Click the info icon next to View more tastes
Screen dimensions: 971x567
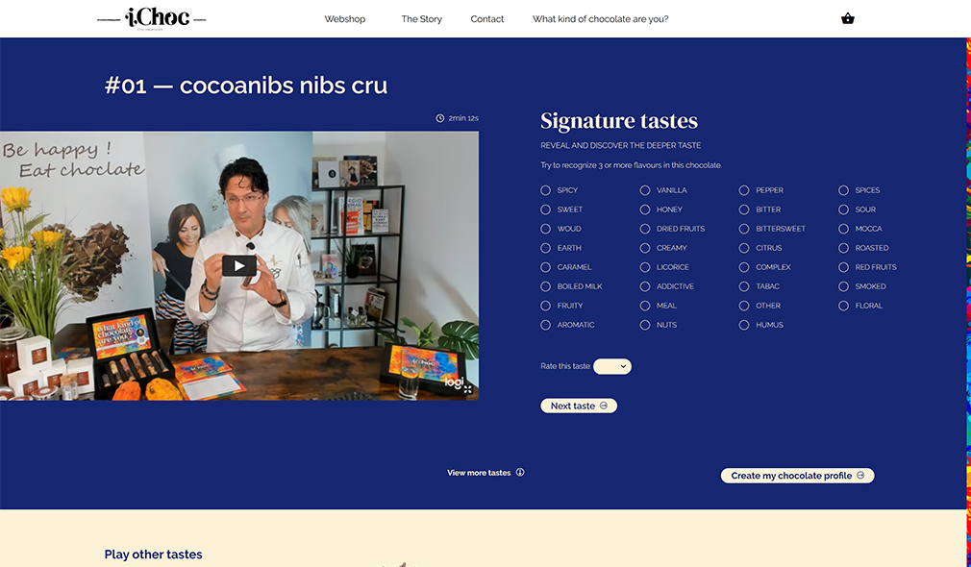click(x=520, y=472)
